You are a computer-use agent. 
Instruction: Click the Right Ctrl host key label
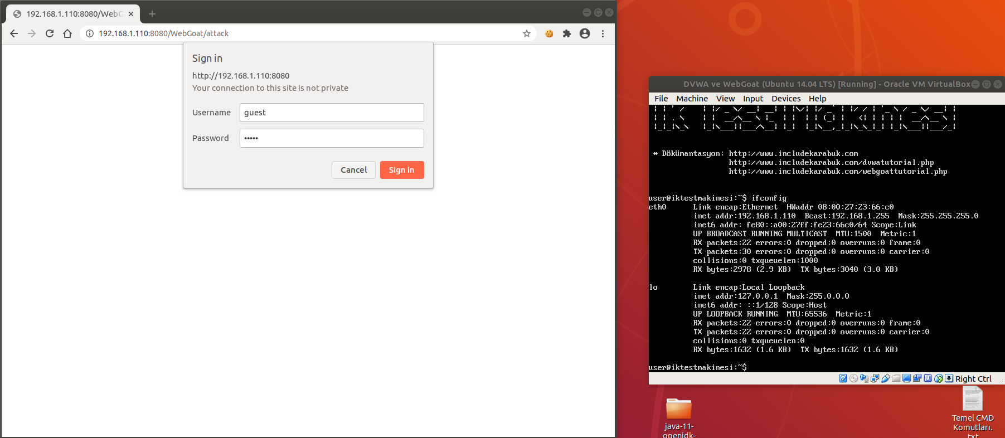point(973,379)
